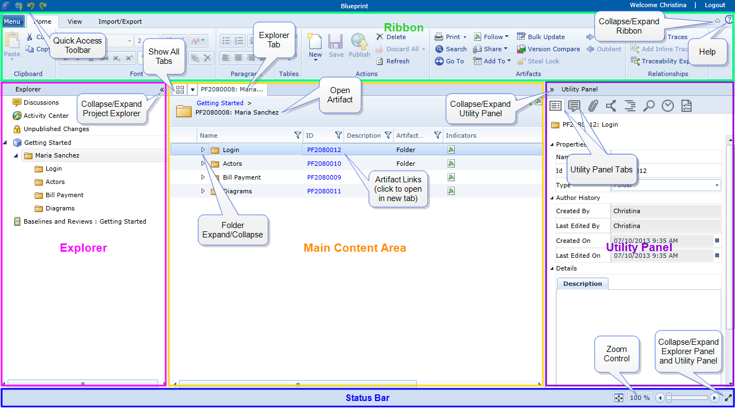Toggle fullscreen with the diagonal arrows icon
This screenshot has width=735, height=412.
(x=728, y=398)
